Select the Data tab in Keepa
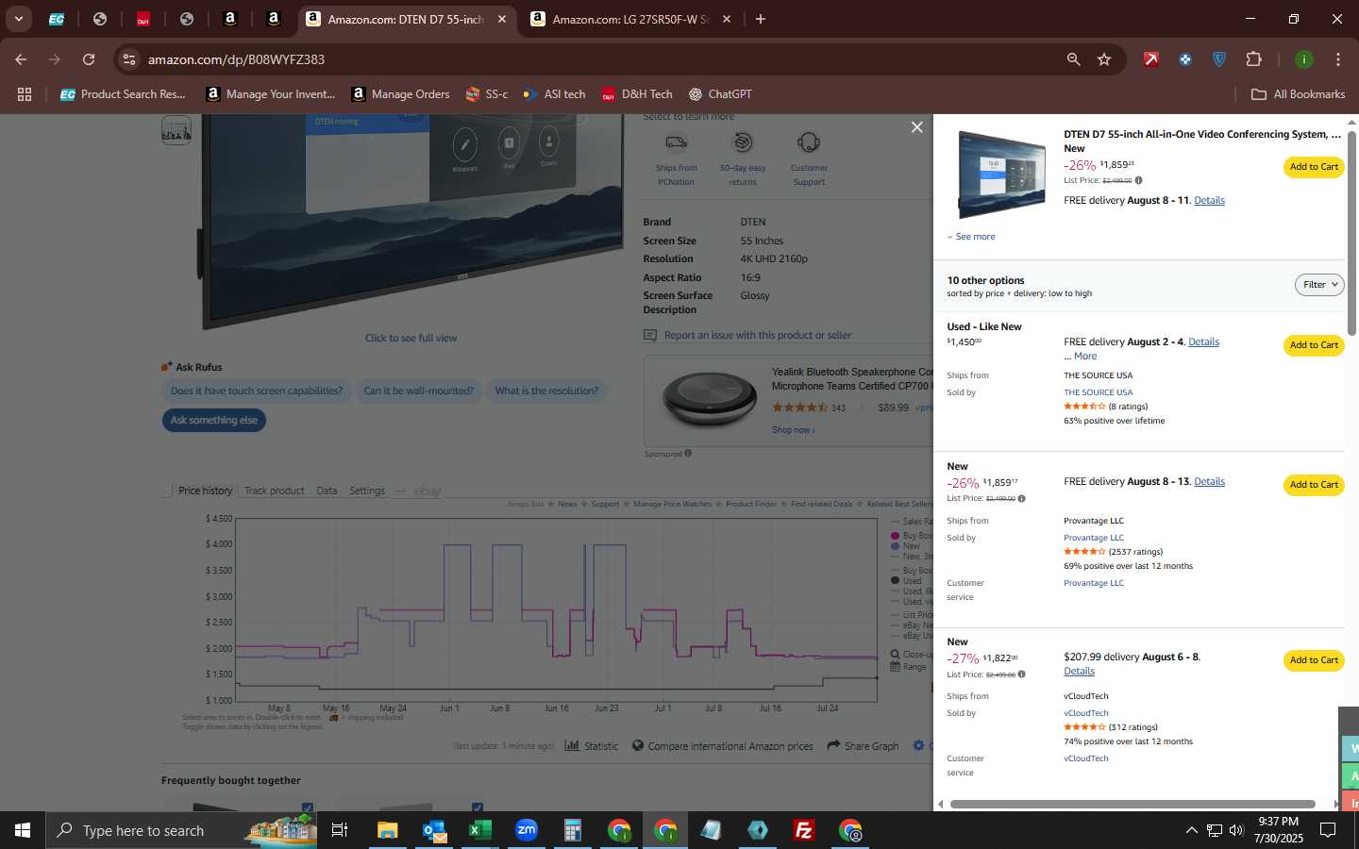1359x849 pixels. (x=327, y=491)
